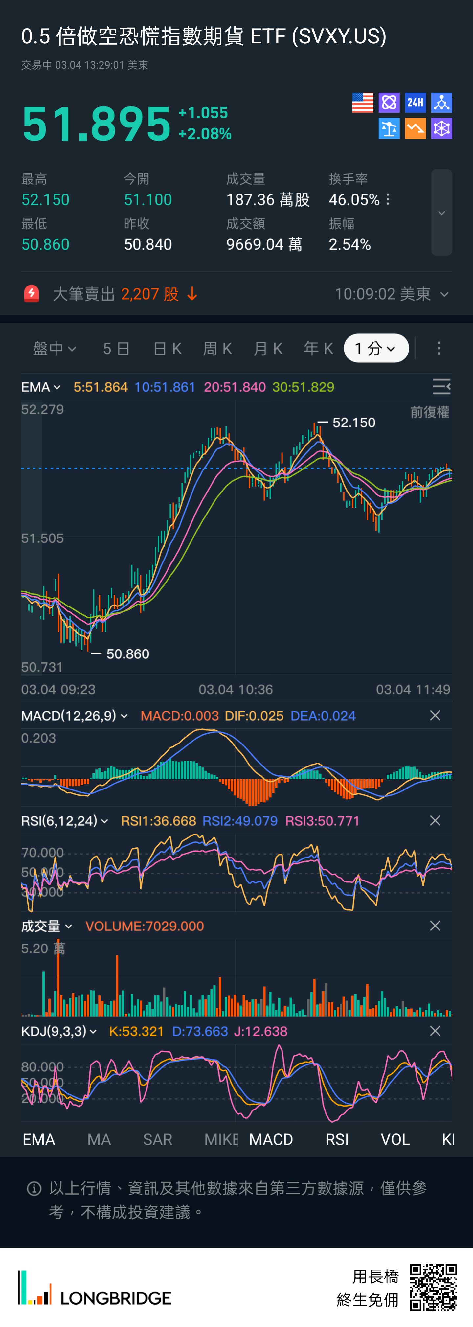Open the indicator settings list icon
473x1327 pixels.
[441, 386]
